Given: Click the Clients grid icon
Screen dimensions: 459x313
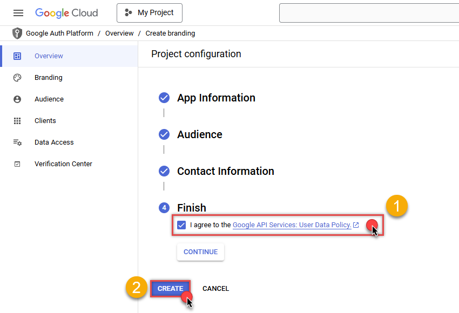Looking at the screenshot, I should coord(17,121).
